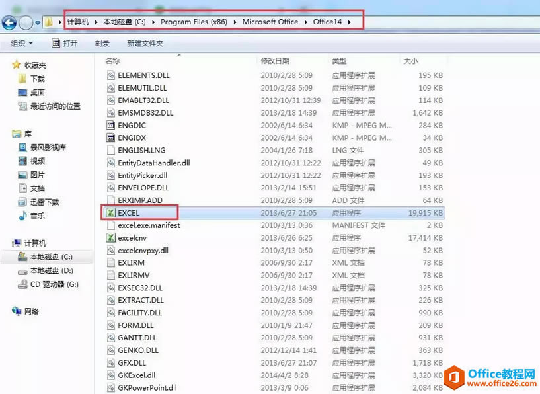This screenshot has height=394, width=540.
Task: Click the 音乐 music note icon
Action: [23, 216]
